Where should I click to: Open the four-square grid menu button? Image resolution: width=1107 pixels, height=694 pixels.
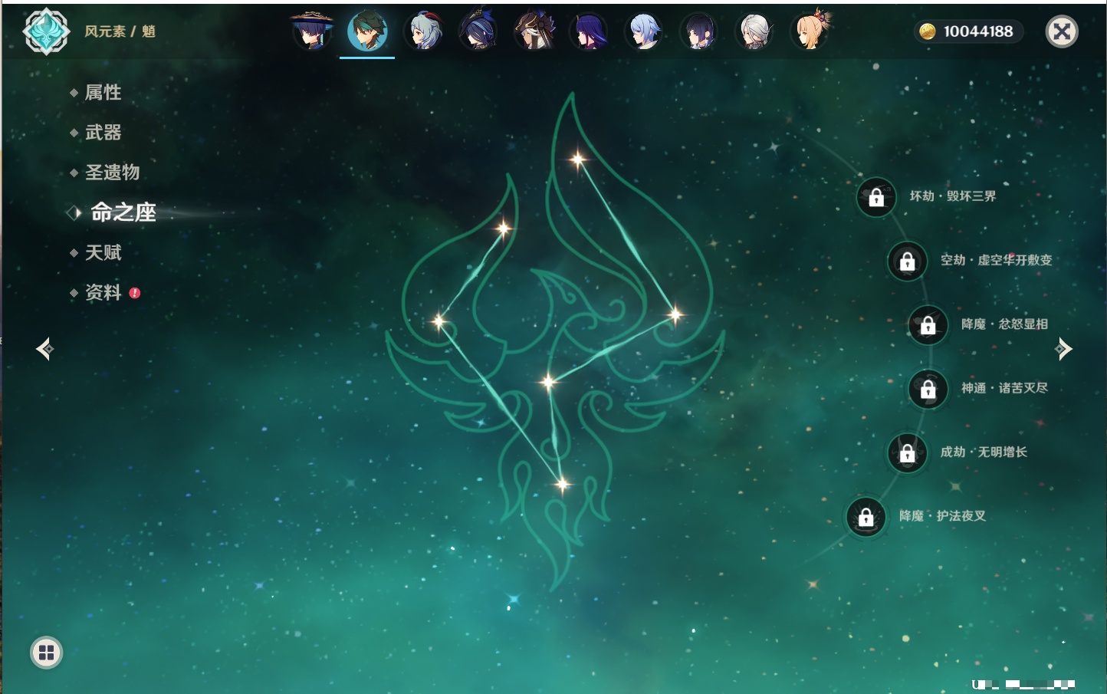coord(46,653)
